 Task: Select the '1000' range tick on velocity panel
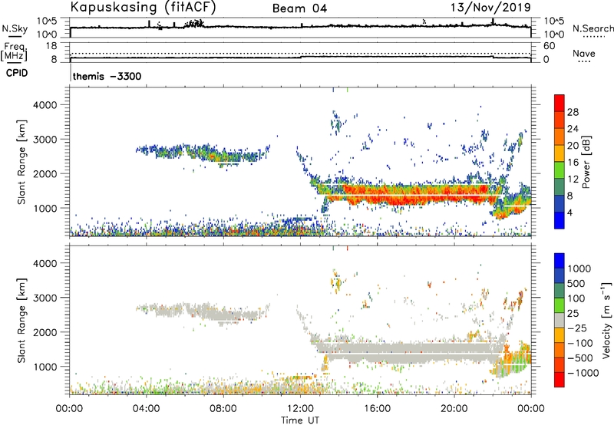coord(45,367)
